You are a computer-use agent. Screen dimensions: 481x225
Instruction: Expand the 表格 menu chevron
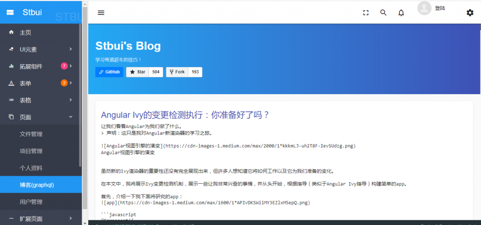click(70, 100)
